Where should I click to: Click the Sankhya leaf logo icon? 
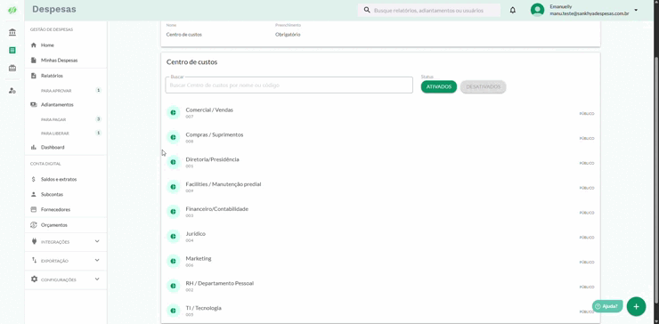click(12, 10)
